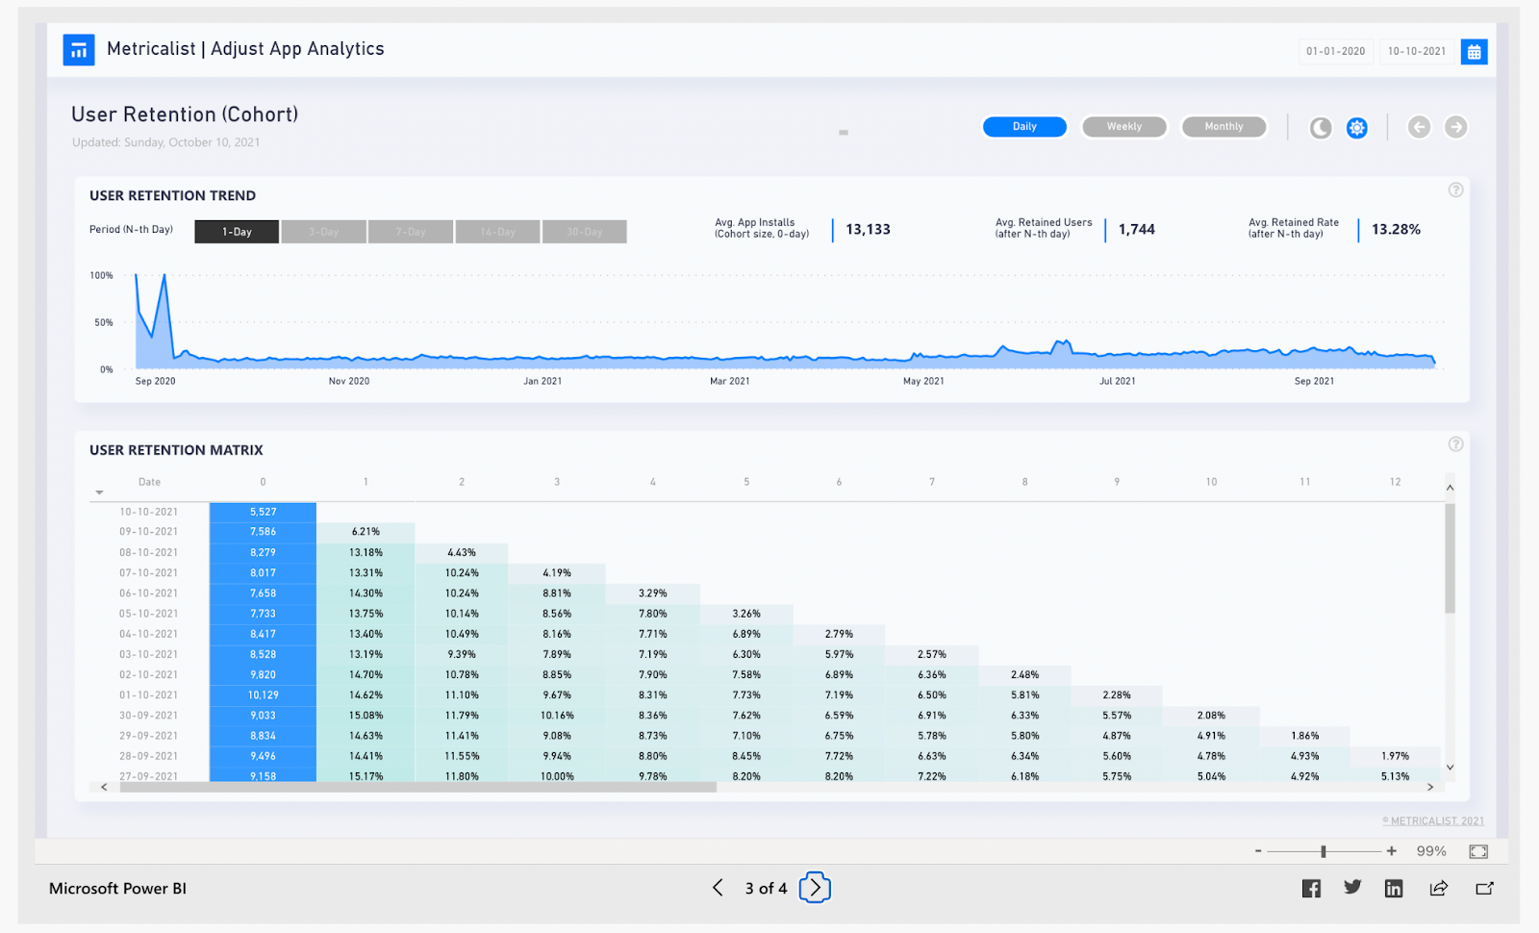Switch retention view to Monthly
Viewport: 1539px width, 933px height.
point(1224,126)
